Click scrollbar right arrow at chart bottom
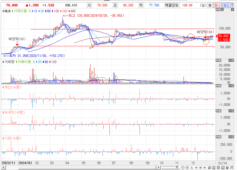The width and height of the screenshot is (237, 170). [x=158, y=167]
